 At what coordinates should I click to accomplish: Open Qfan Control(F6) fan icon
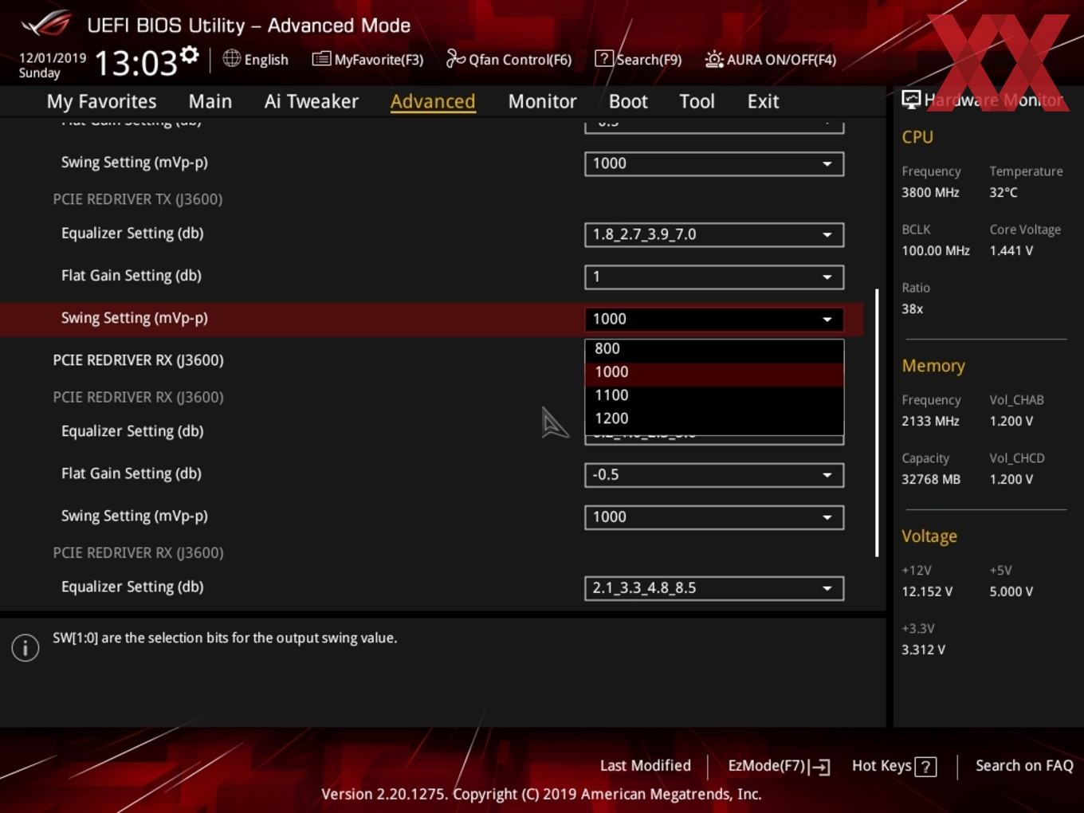(x=455, y=58)
